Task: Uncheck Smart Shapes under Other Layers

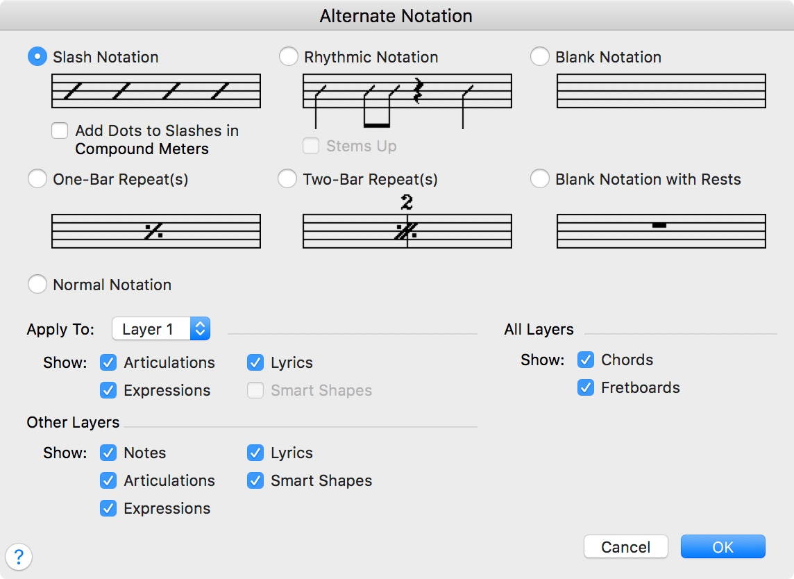Action: (x=255, y=480)
